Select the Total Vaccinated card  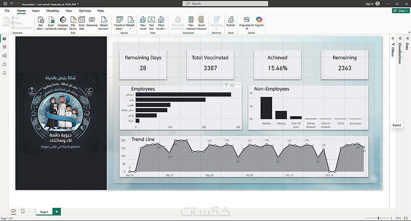(x=210, y=64)
